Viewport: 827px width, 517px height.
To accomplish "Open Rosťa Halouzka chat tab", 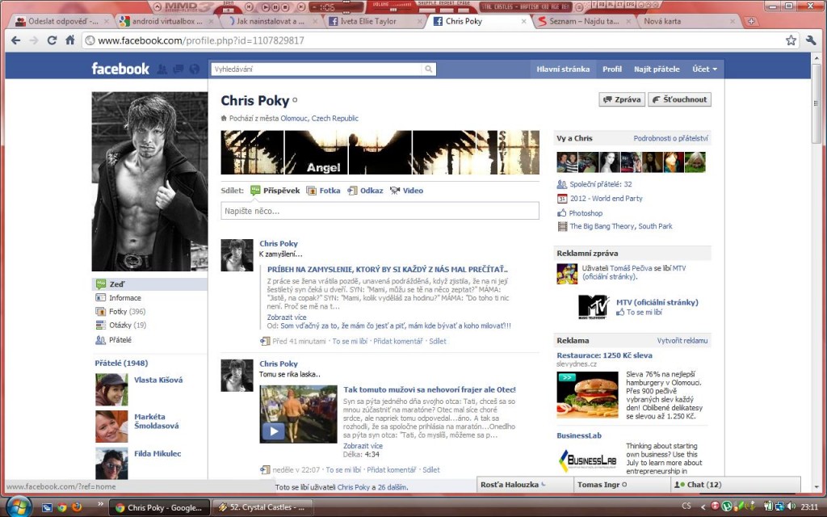I will (525, 485).
